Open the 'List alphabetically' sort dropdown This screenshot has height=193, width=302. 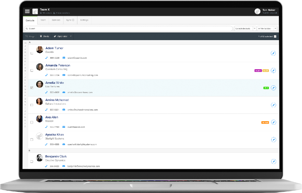click(245, 29)
